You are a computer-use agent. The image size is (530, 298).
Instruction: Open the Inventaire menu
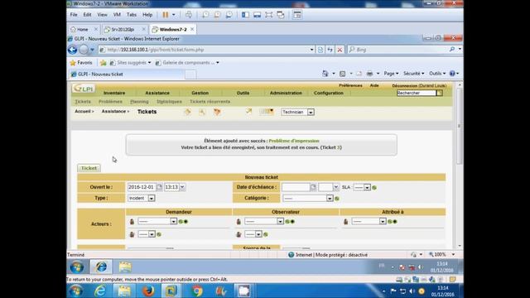click(114, 93)
